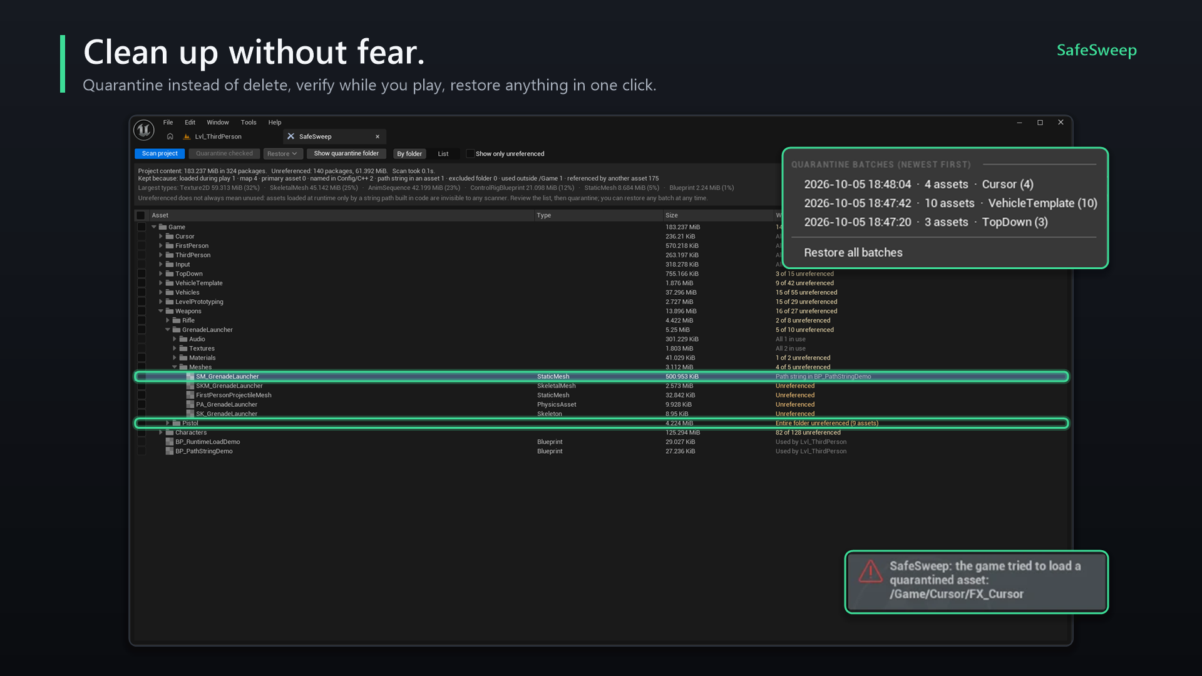Open the Restore dropdown

tap(283, 154)
